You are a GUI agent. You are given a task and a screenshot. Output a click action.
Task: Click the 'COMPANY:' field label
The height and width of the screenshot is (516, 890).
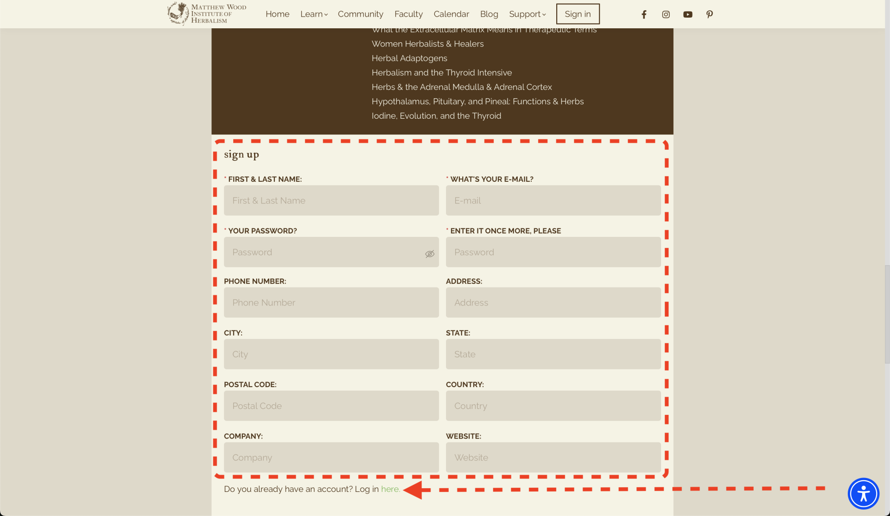pyautogui.click(x=243, y=436)
